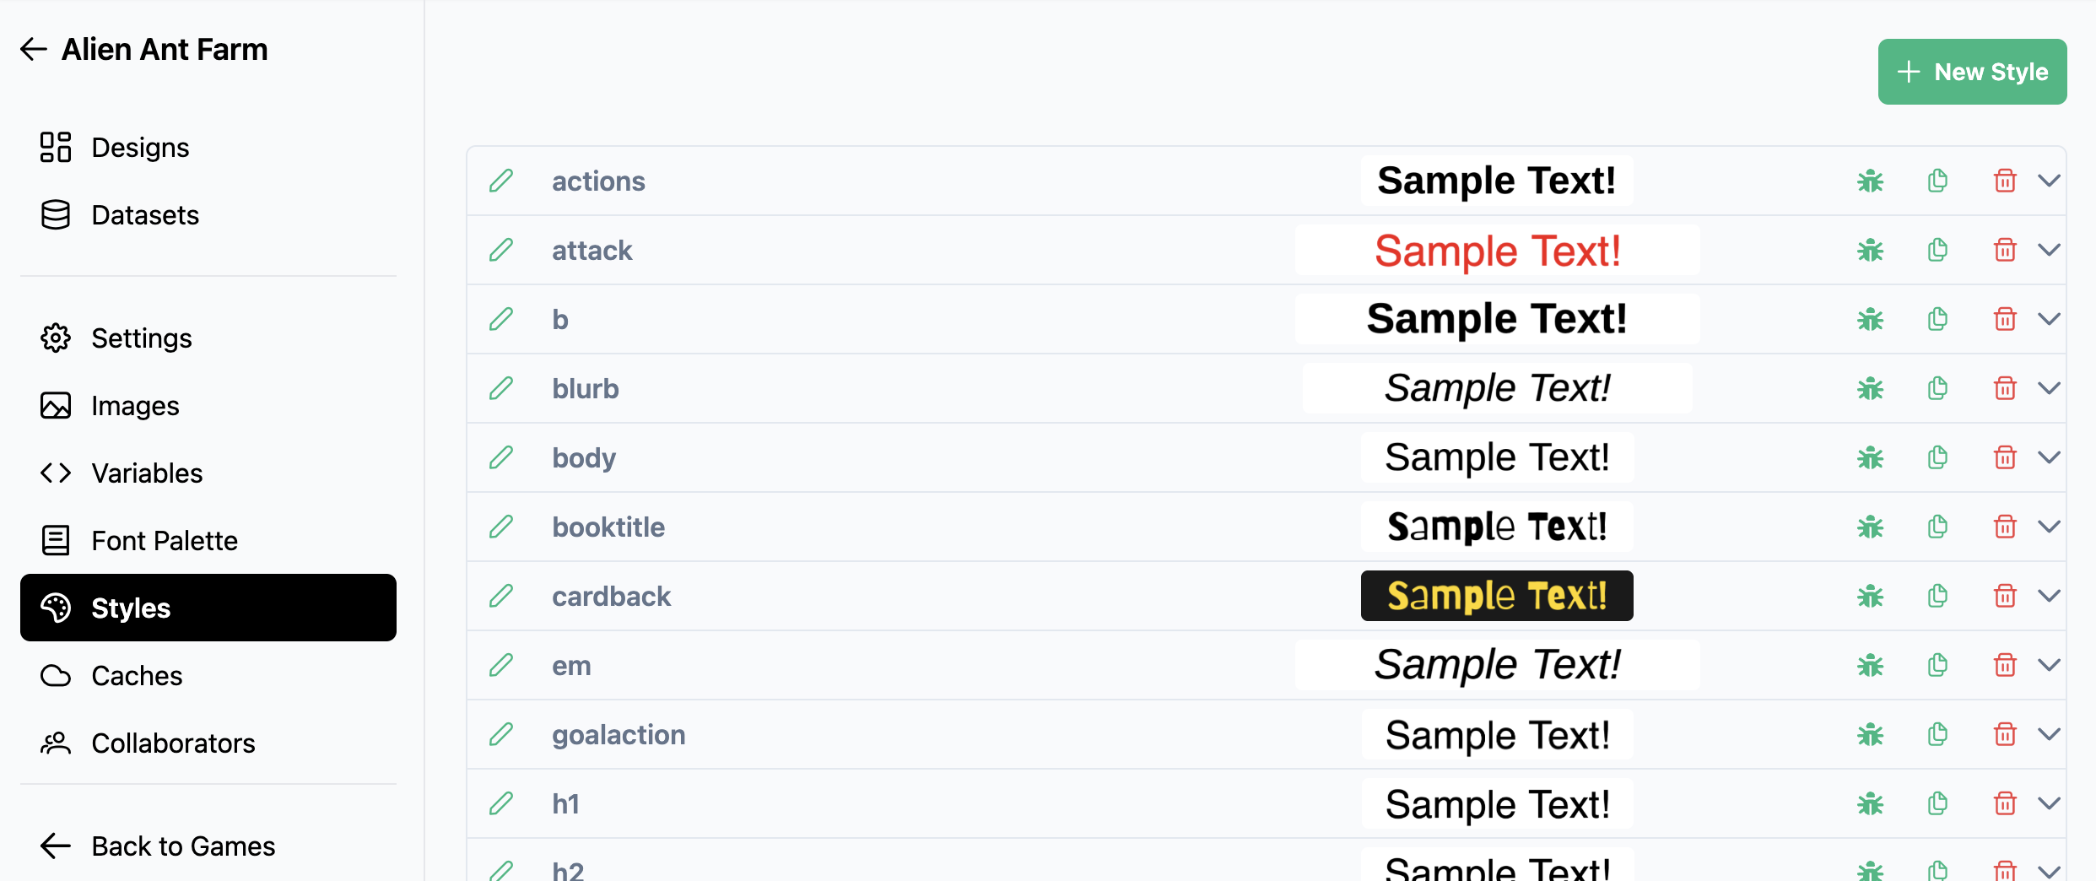Click the pencil edit icon for actions style
The width and height of the screenshot is (2096, 881).
tap(501, 181)
